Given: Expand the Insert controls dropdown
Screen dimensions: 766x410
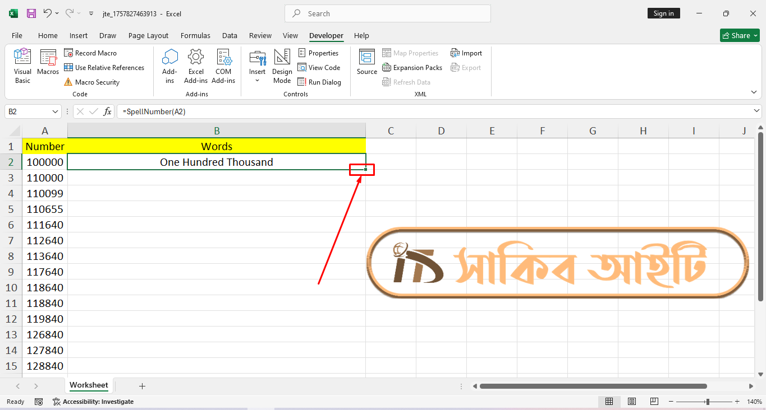Looking at the screenshot, I should click(x=258, y=80).
